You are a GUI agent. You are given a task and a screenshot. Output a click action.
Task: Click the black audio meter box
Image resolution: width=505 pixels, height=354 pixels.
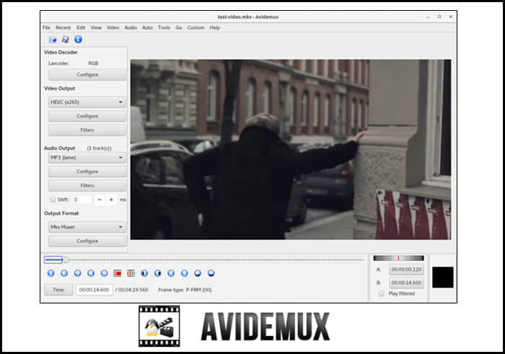tap(442, 277)
